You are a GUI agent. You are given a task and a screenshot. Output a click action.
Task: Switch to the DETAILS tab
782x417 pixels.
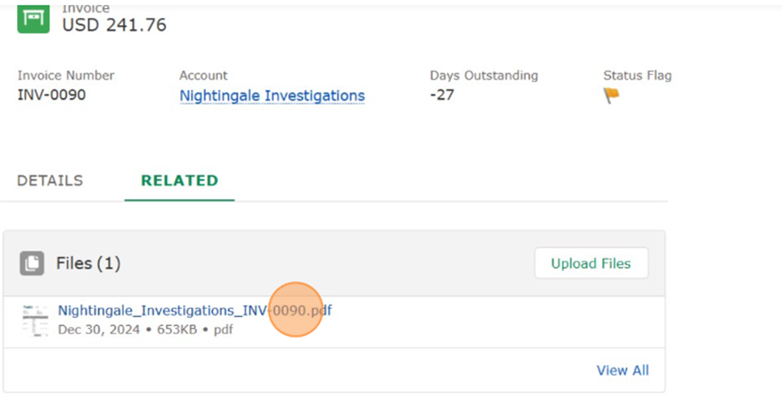point(50,180)
